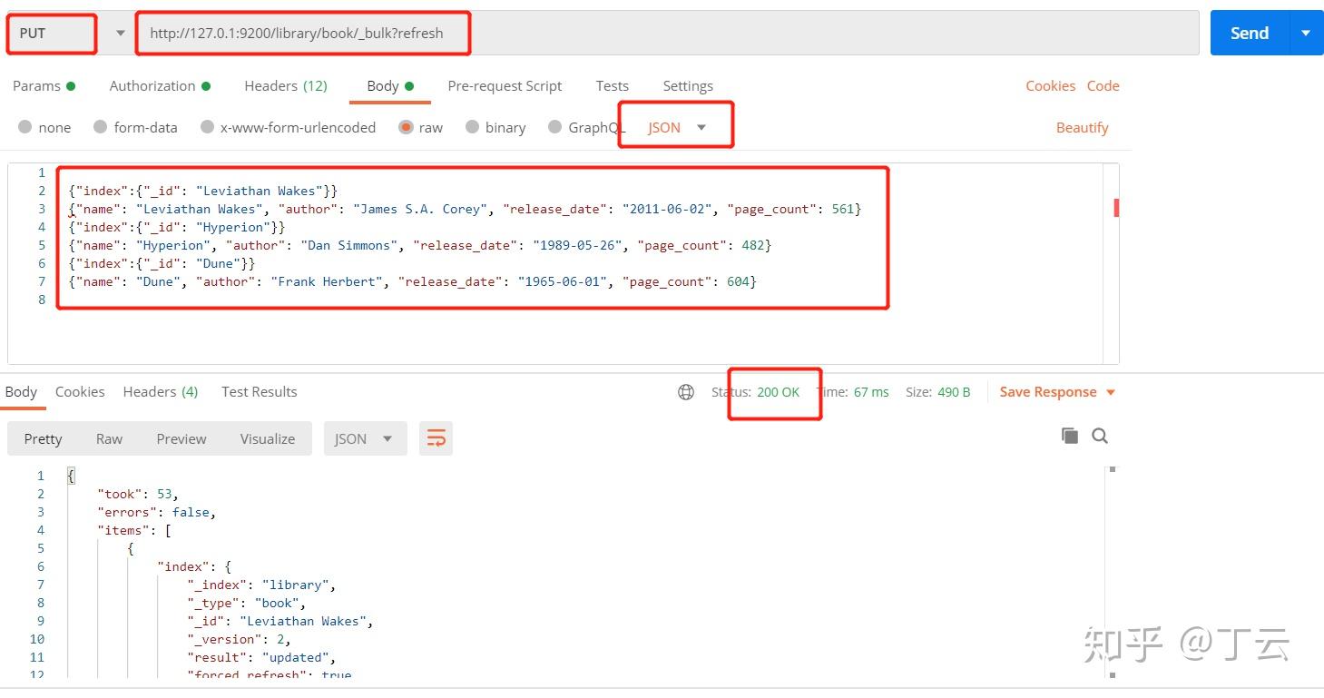Open the Headers (12) request tab
Viewport: 1324px width, 698px height.
pyautogui.click(x=285, y=86)
